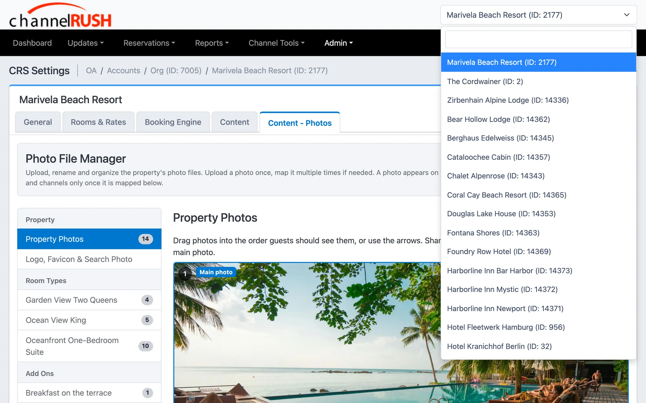Viewport: 646px width, 403px height.
Task: Select the Content - Photos tab
Action: (300, 123)
